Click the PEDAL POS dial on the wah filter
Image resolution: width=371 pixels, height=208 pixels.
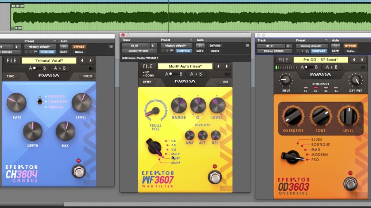156,111
